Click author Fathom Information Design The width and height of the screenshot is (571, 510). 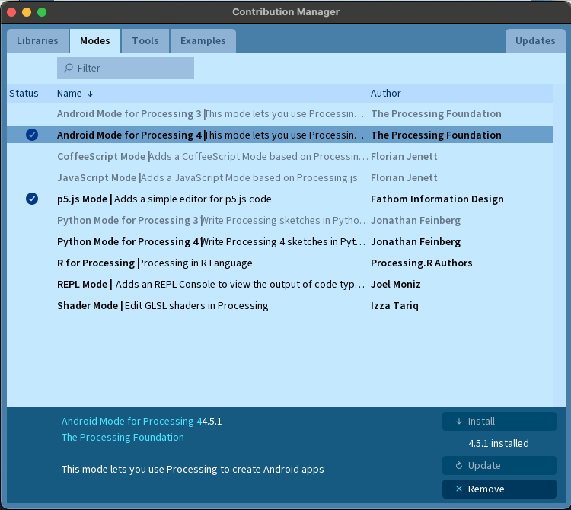437,199
